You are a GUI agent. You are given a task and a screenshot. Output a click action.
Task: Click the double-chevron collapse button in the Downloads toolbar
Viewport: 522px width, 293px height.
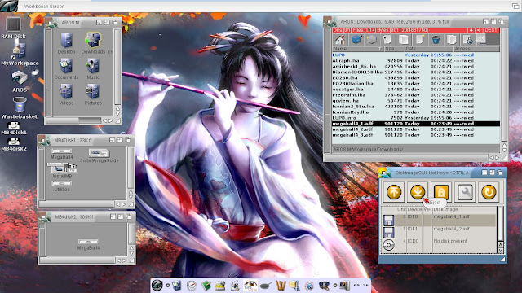(480, 39)
